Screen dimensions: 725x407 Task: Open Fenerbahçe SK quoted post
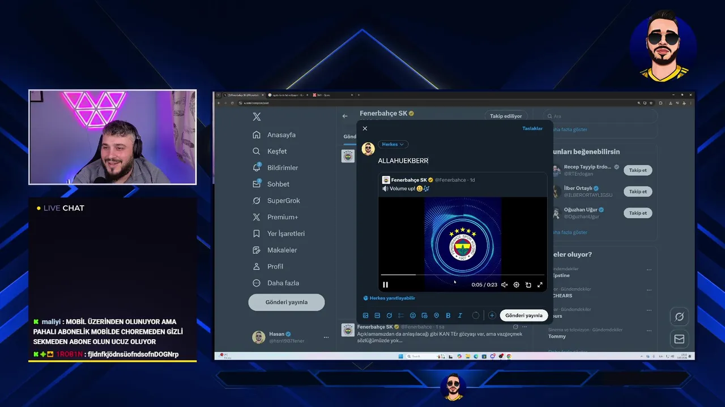462,232
